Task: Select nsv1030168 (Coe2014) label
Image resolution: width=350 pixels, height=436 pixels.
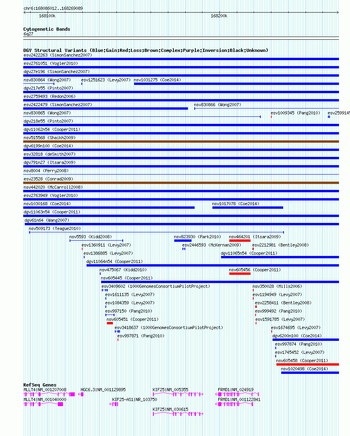Action: click(47, 204)
